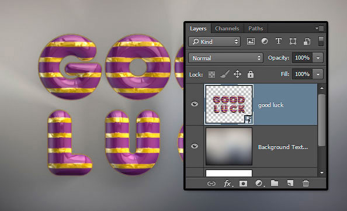
Task: Open the Normal blending mode dropdown
Action: click(x=225, y=58)
